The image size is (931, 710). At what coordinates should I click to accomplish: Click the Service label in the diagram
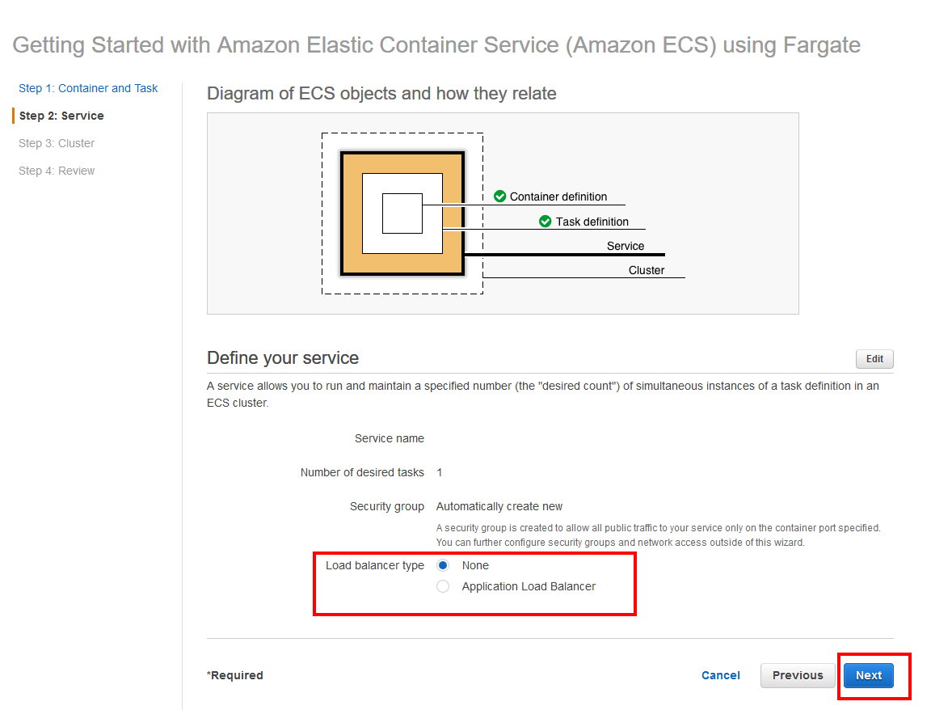(626, 245)
